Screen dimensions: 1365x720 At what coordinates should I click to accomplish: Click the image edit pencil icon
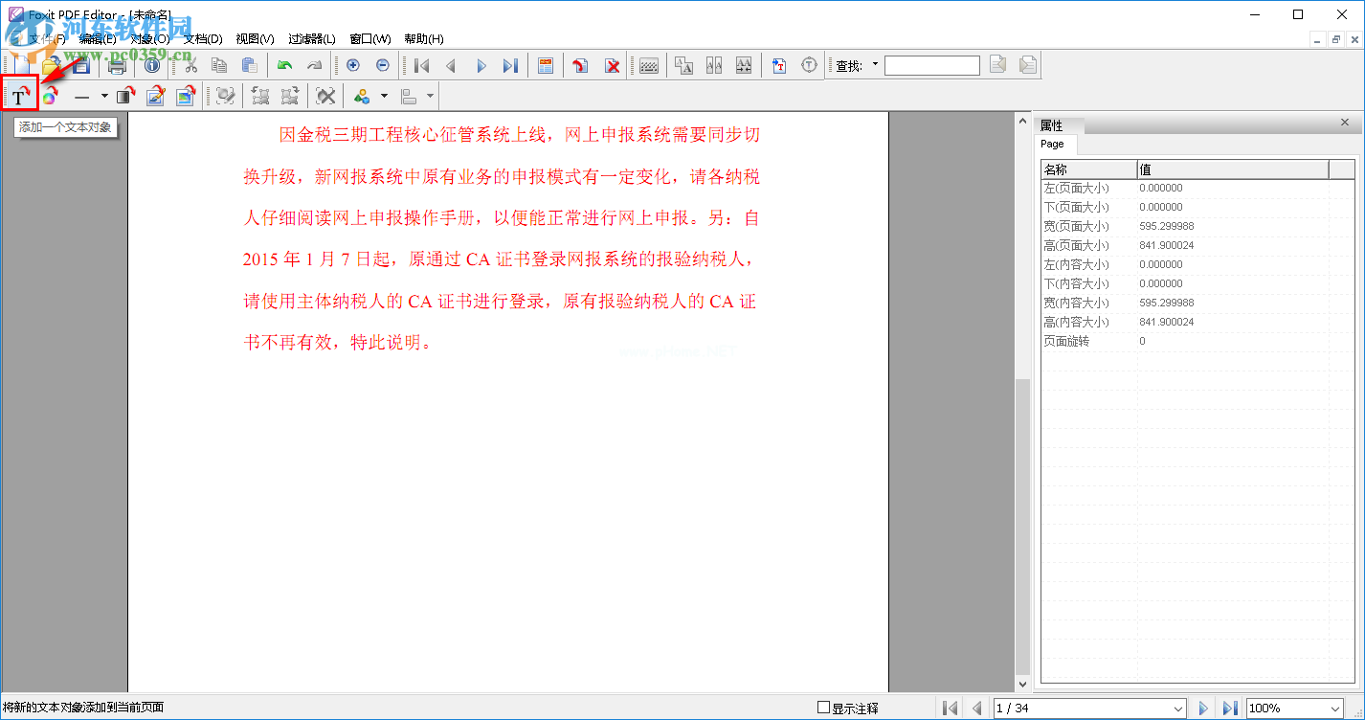click(x=156, y=96)
